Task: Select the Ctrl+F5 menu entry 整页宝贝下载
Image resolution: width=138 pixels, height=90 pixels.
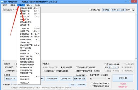Action: coord(29,14)
